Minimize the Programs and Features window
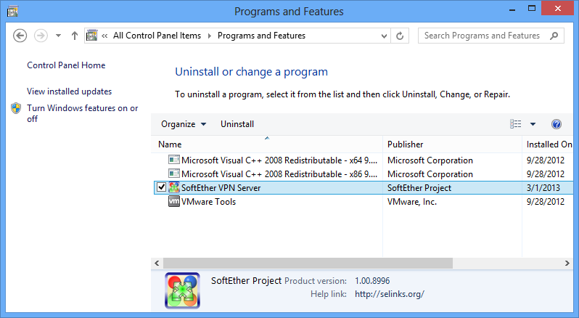 pos(512,9)
